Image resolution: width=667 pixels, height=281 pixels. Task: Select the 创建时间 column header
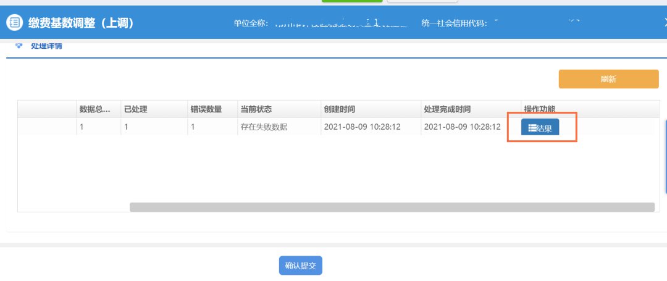tap(371, 109)
